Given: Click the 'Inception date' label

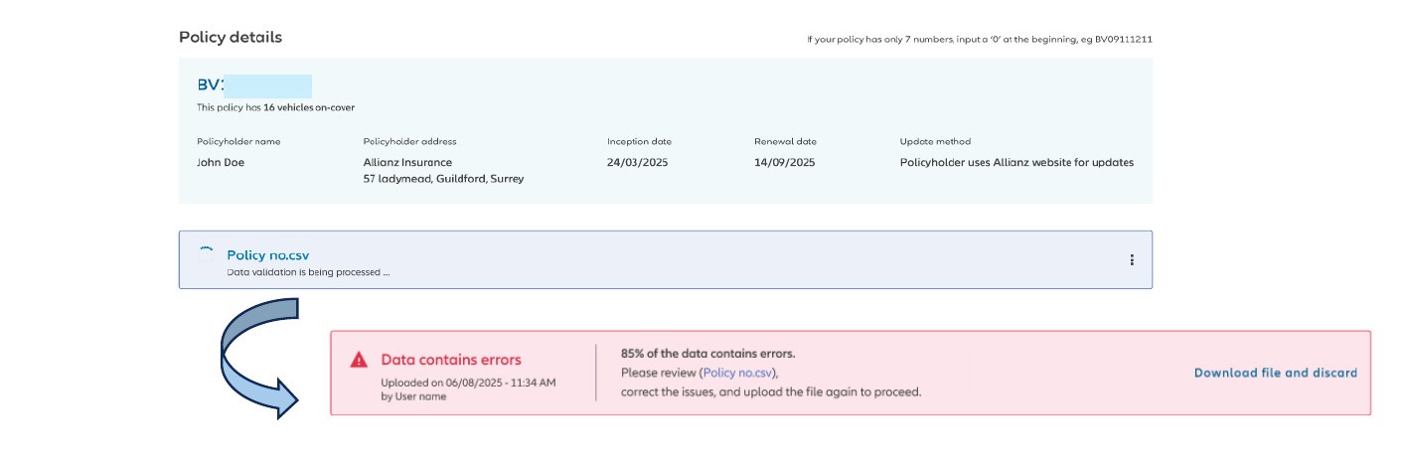Looking at the screenshot, I should pyautogui.click(x=639, y=141).
